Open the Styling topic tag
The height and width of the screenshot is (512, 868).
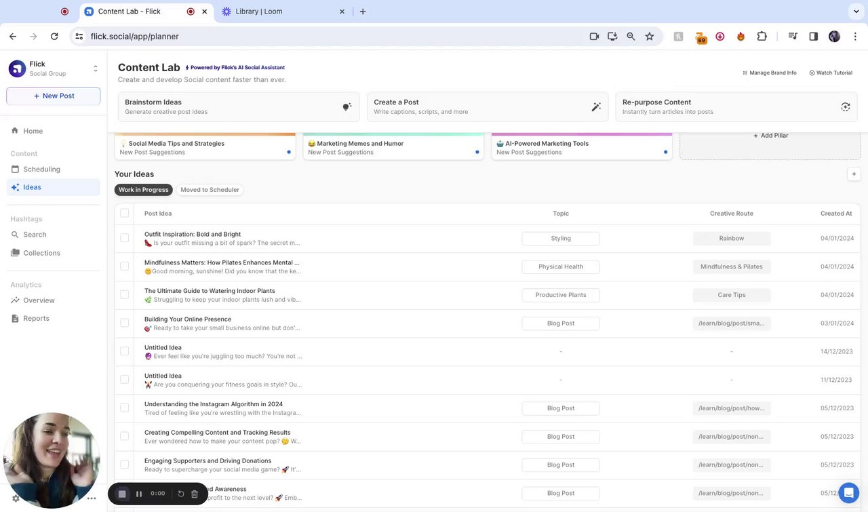(561, 239)
